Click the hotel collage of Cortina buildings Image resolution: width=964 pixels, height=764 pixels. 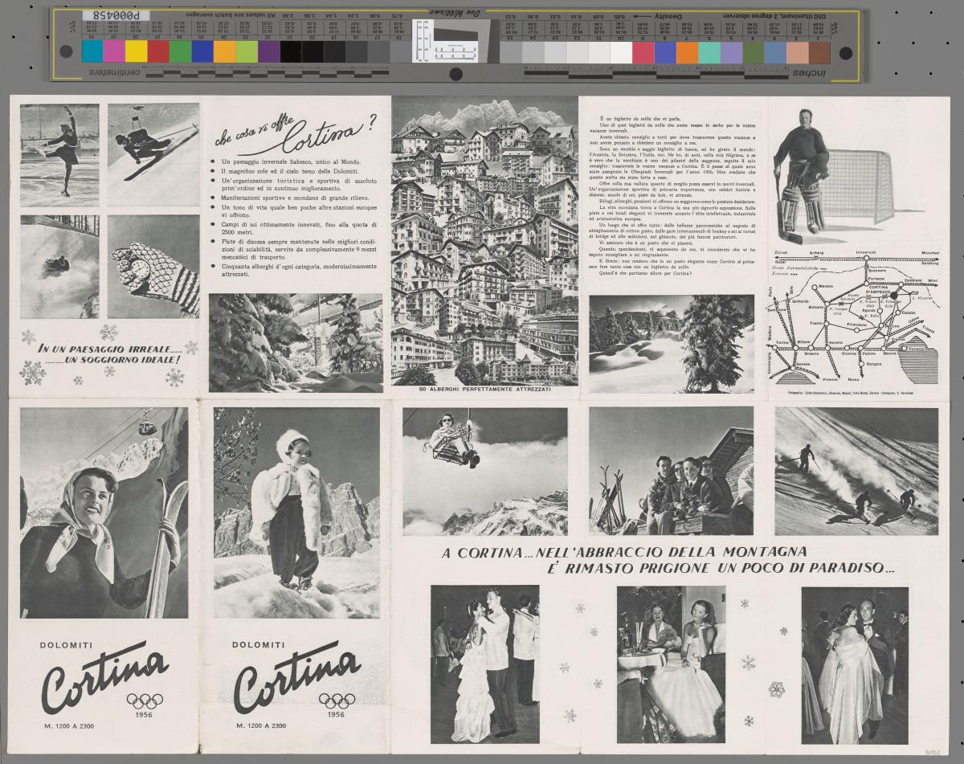tap(484, 241)
